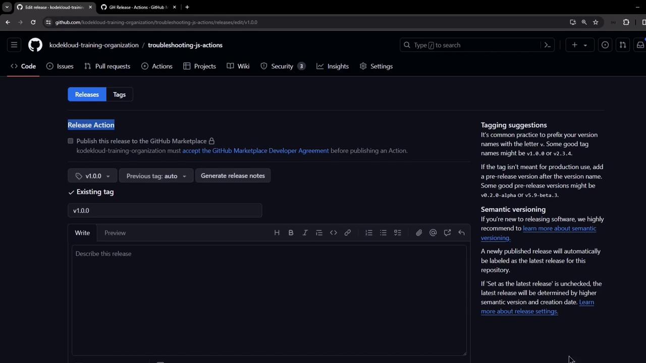Insert a link in the editor

coord(347,232)
